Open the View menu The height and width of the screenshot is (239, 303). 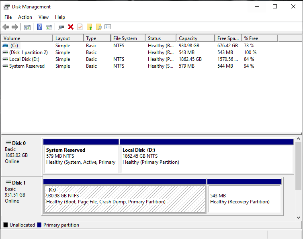(43, 17)
